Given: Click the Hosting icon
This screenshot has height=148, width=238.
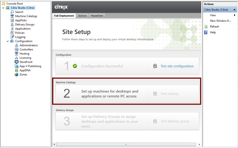Looking at the screenshot, I should click(x=16, y=53).
